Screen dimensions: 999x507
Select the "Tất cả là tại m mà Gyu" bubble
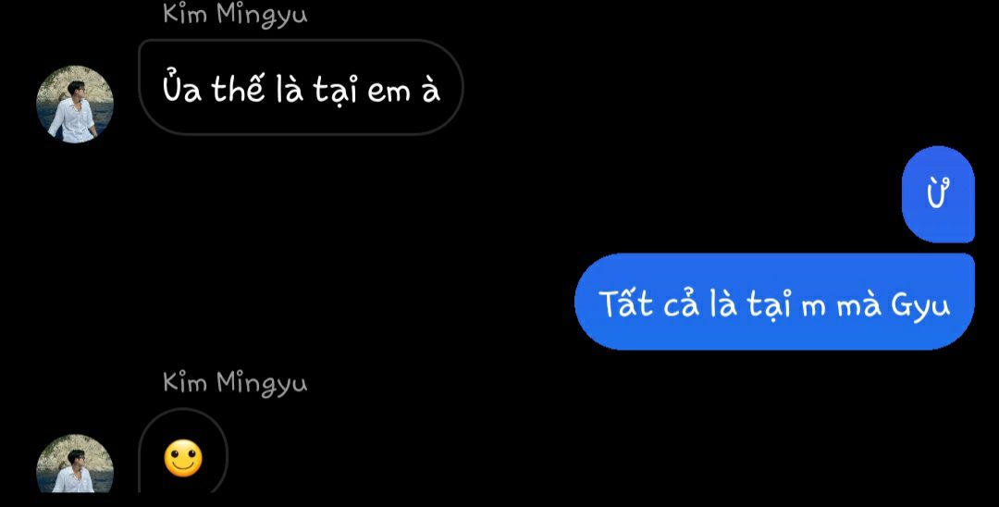tap(775, 302)
